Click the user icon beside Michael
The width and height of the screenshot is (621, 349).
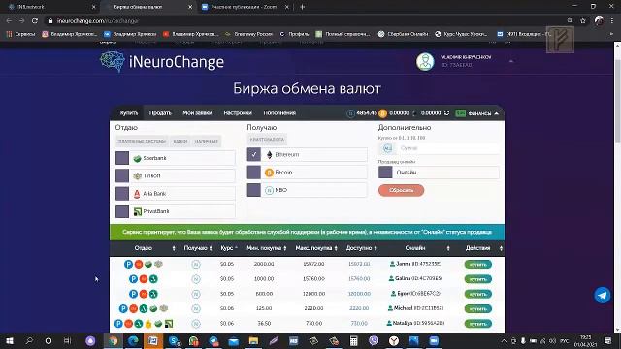click(x=390, y=308)
